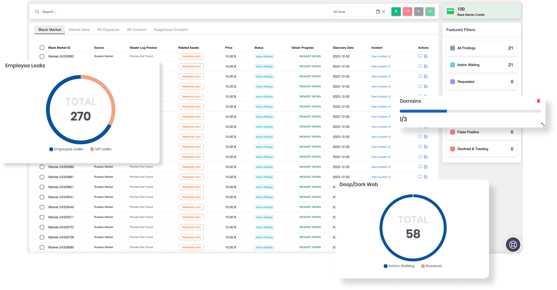Click the green download export icon
This screenshot has width=557, height=290.
click(396, 12)
